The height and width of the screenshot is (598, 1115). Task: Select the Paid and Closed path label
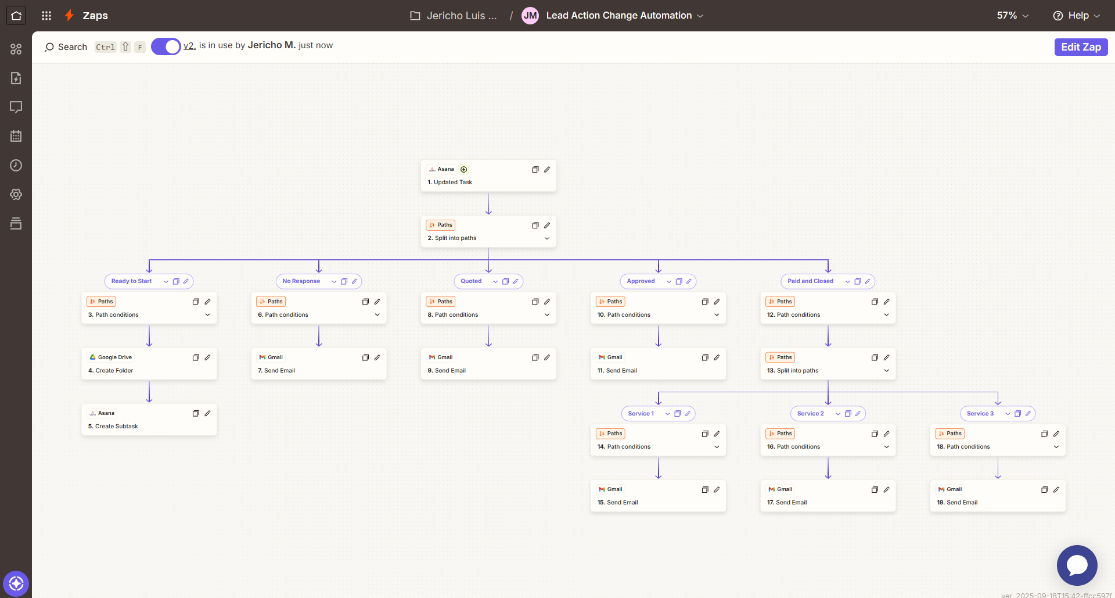[810, 281]
